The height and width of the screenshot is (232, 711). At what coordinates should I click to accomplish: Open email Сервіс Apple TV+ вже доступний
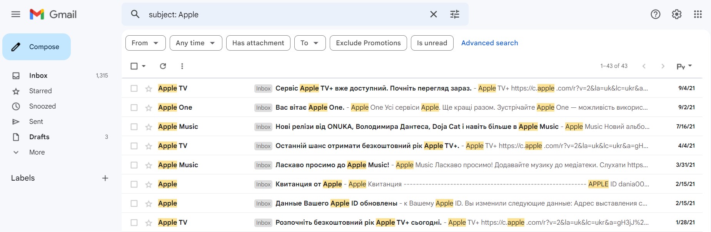412,89
